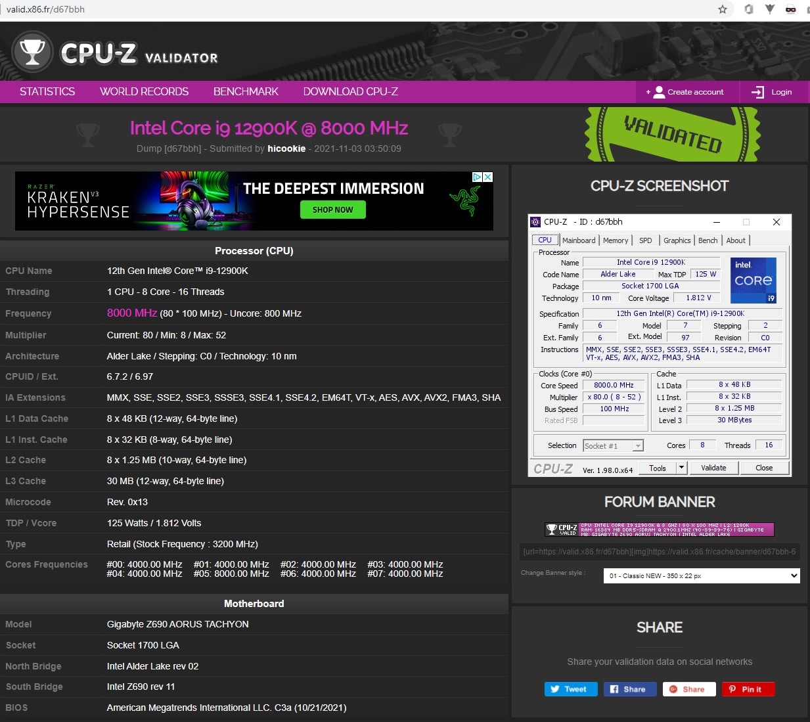The height and width of the screenshot is (722, 810).
Task: Click the Facebook Share button
Action: pos(630,689)
